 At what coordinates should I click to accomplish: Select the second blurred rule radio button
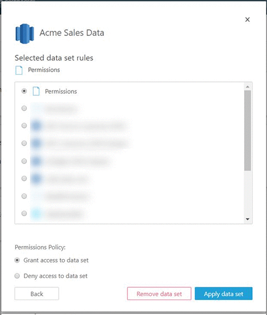coord(24,108)
